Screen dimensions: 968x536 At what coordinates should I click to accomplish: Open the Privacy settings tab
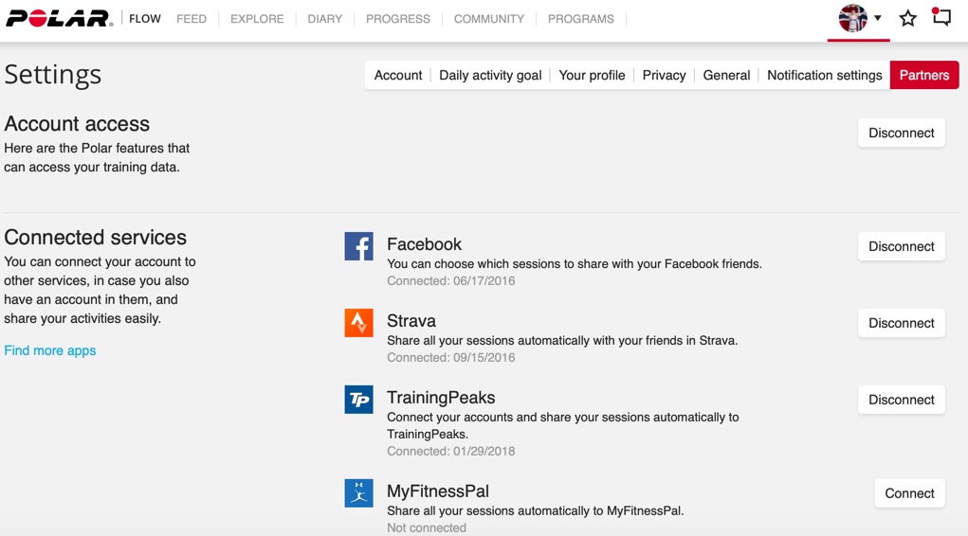pyautogui.click(x=664, y=76)
